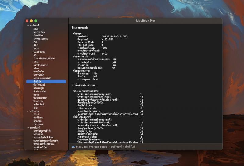Select the กล้อง sidebar item
The width and height of the screenshot is (244, 166).
pos(36,68)
